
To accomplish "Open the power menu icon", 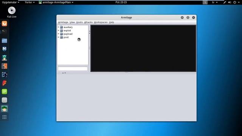I will tap(234, 2).
